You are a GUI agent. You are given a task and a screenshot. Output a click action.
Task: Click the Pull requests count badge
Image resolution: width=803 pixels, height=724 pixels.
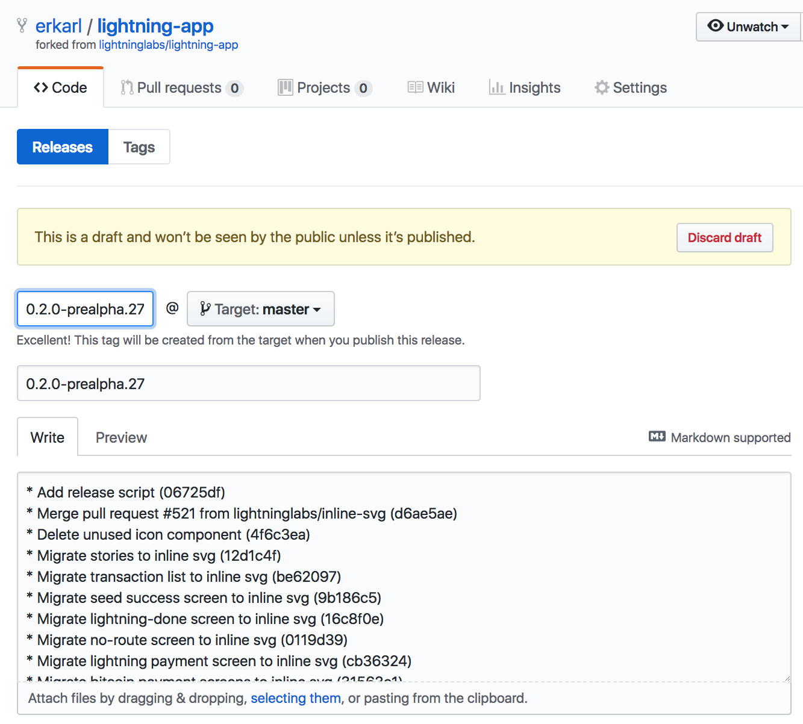[234, 89]
